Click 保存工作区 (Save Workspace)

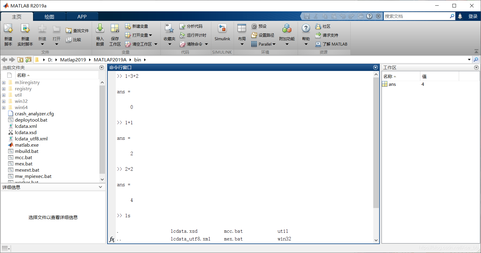(115, 35)
